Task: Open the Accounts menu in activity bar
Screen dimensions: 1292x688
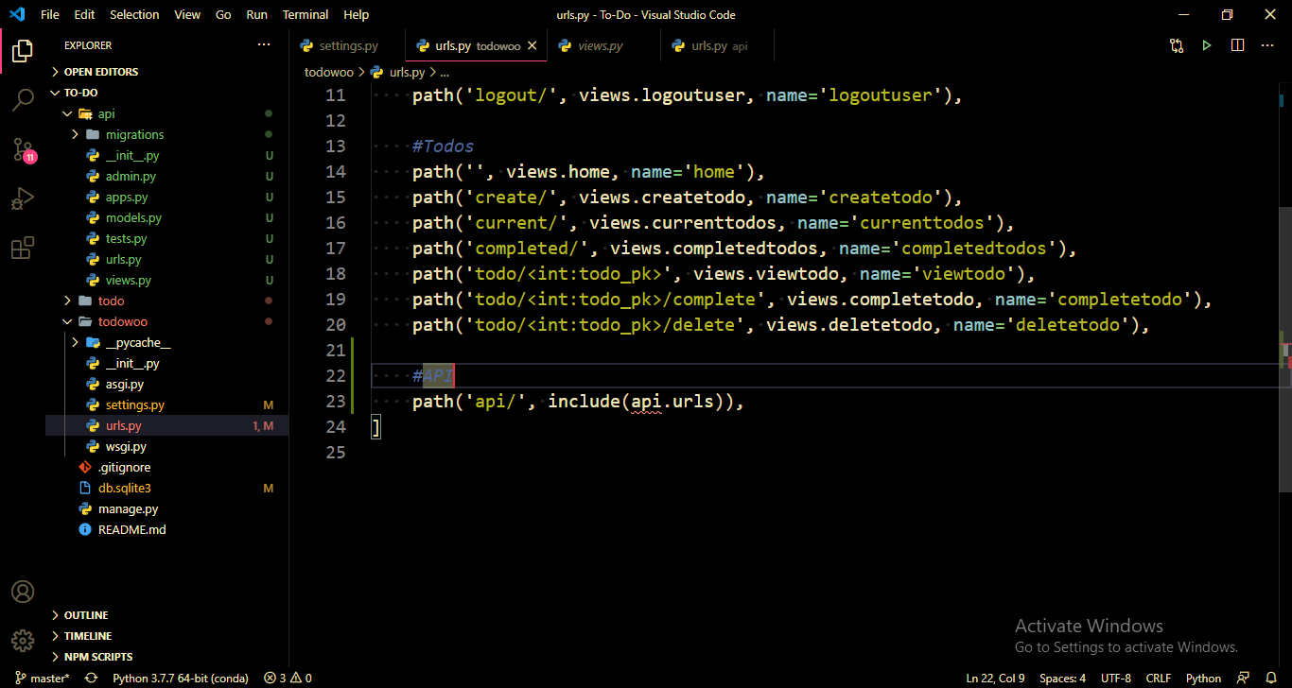Action: (x=23, y=592)
